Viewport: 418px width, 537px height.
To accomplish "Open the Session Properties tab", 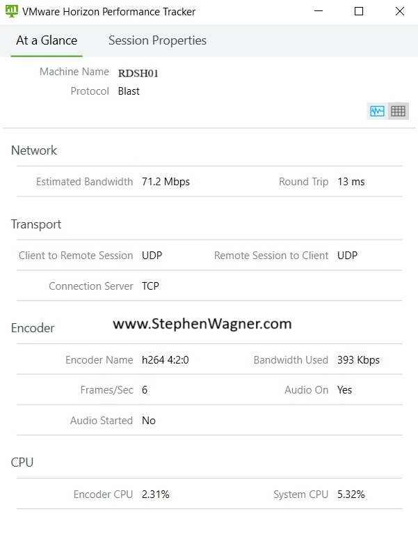I will tap(157, 40).
